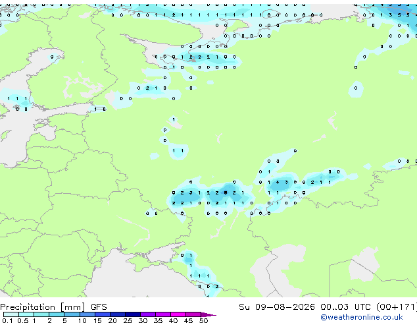
Task: Click legend scale value '50'
Action: [x=203, y=320]
